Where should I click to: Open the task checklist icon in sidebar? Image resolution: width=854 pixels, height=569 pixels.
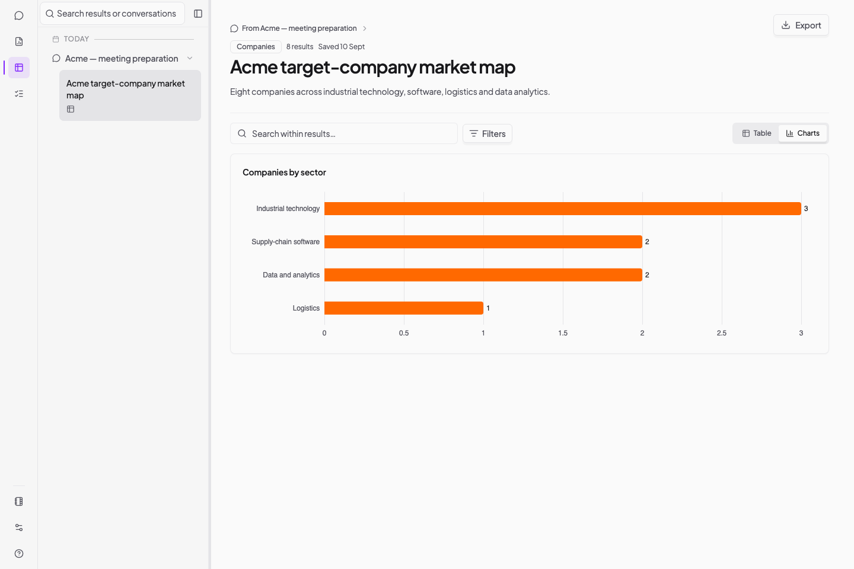(19, 94)
